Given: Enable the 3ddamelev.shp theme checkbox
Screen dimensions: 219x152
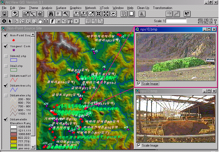Looking at the screenshot, I should click(6, 96).
